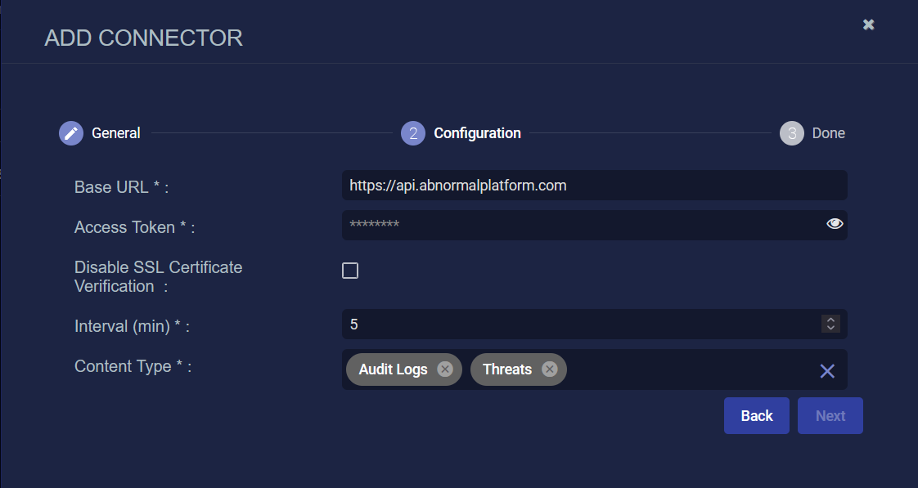Viewport: 918px width, 488px height.
Task: Close the Add Connector dialog
Action: click(x=868, y=25)
